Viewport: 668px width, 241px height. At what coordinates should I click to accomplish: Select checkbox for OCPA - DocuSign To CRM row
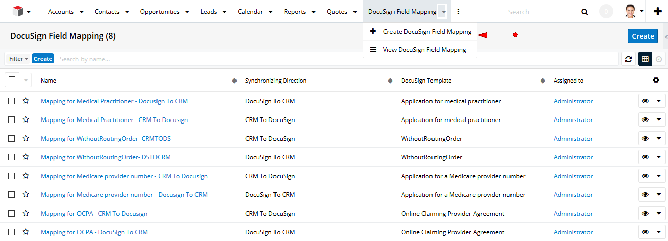point(11,232)
